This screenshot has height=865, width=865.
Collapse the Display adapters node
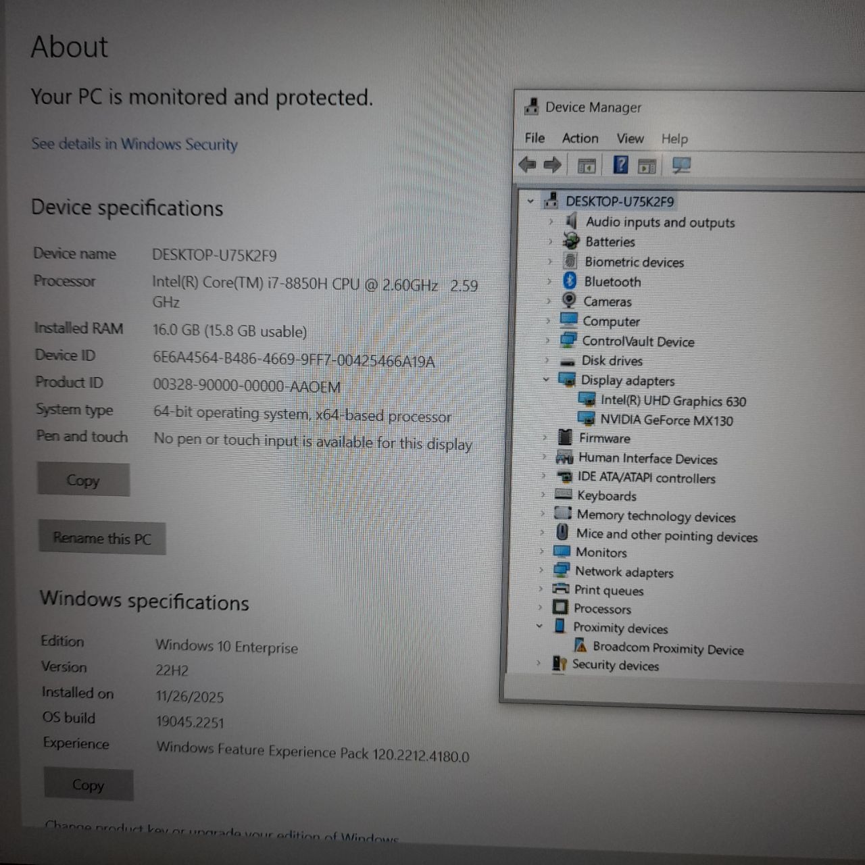click(x=546, y=380)
